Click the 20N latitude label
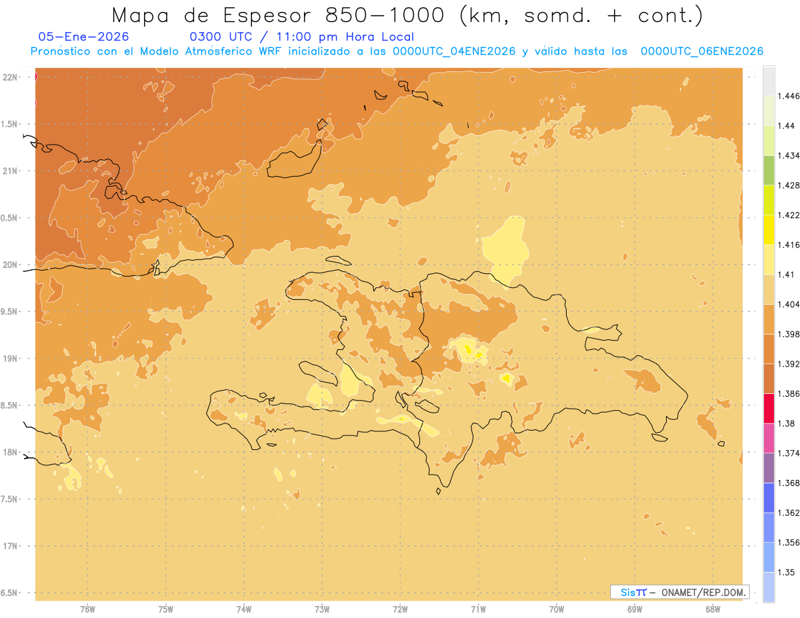 coord(10,265)
